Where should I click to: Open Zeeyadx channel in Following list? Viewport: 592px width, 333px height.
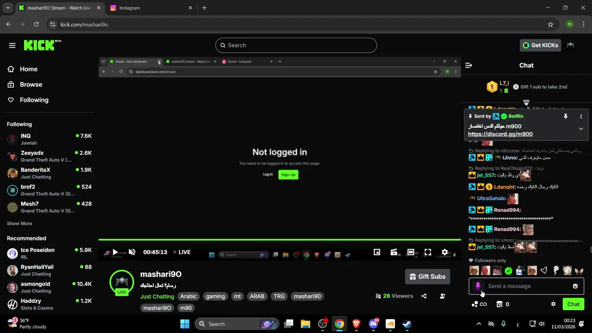coord(49,156)
